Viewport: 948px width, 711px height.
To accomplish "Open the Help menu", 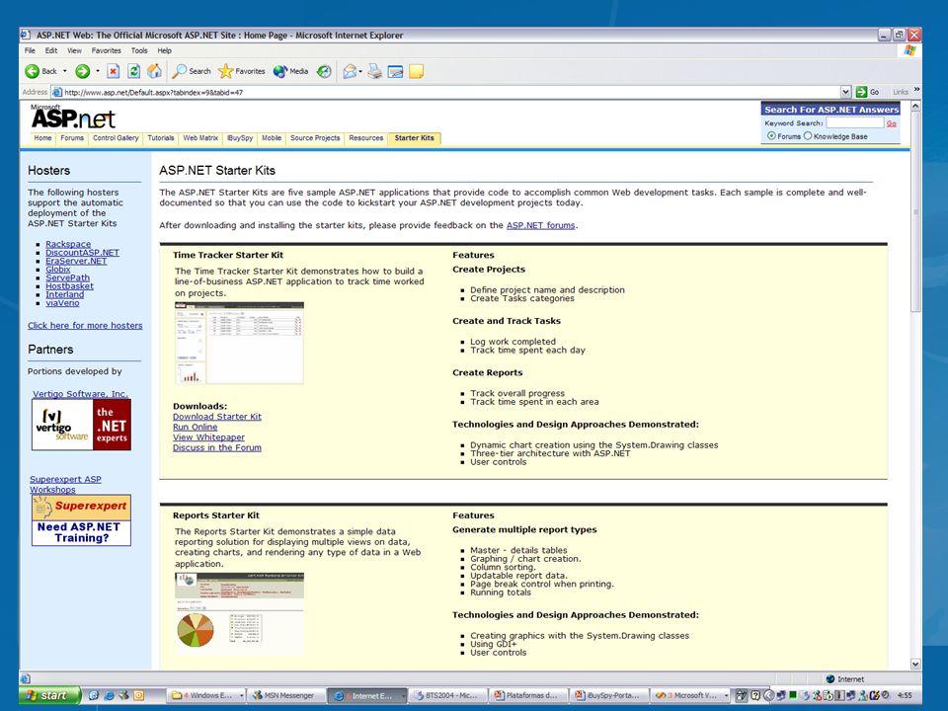I will [165, 50].
